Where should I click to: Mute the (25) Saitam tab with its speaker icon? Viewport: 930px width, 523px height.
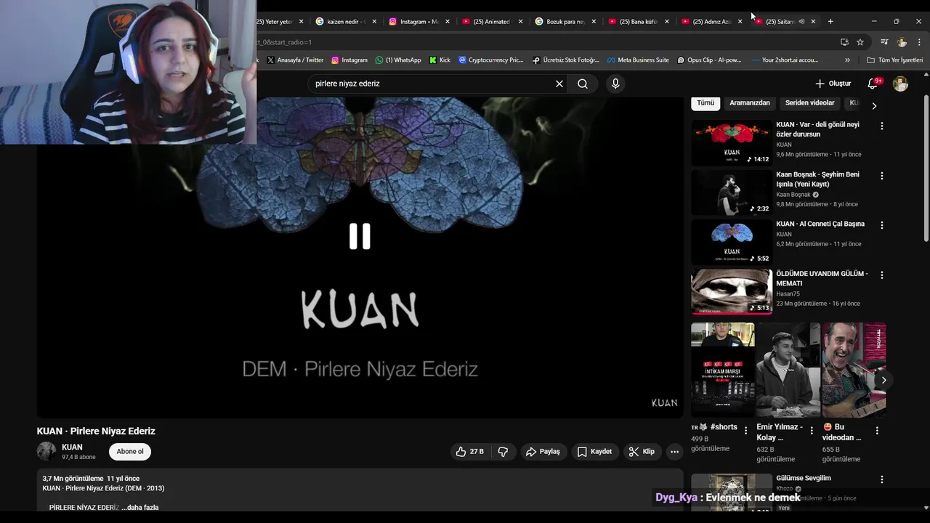(801, 22)
